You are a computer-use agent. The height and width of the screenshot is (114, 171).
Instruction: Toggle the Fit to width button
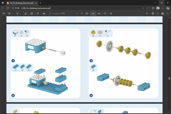(87, 13)
